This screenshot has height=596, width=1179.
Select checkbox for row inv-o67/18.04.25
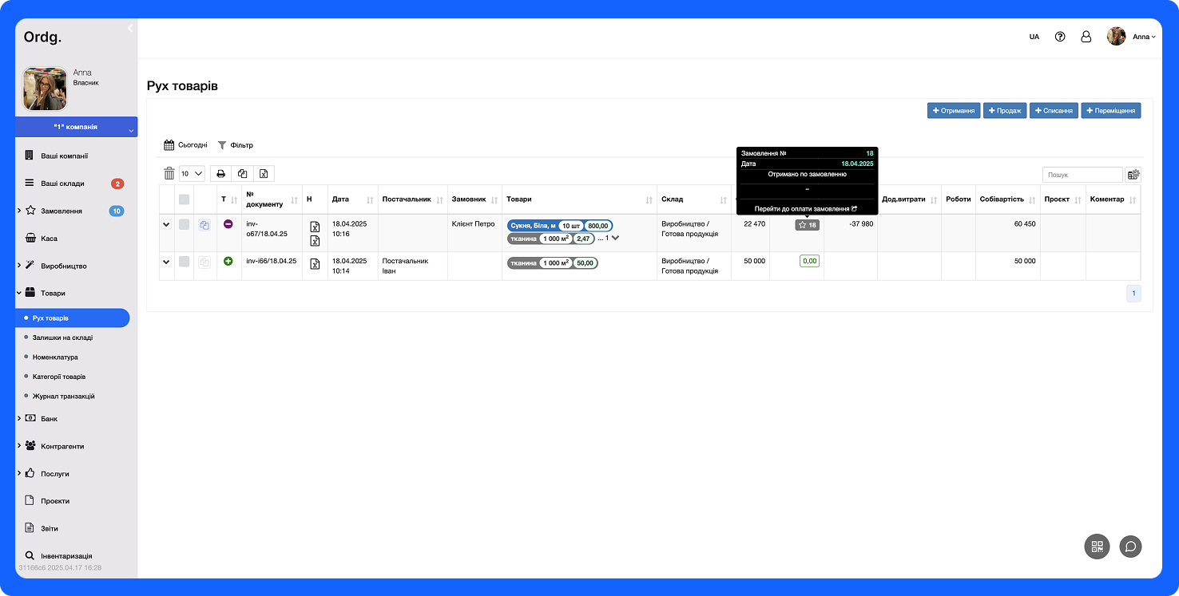point(185,225)
